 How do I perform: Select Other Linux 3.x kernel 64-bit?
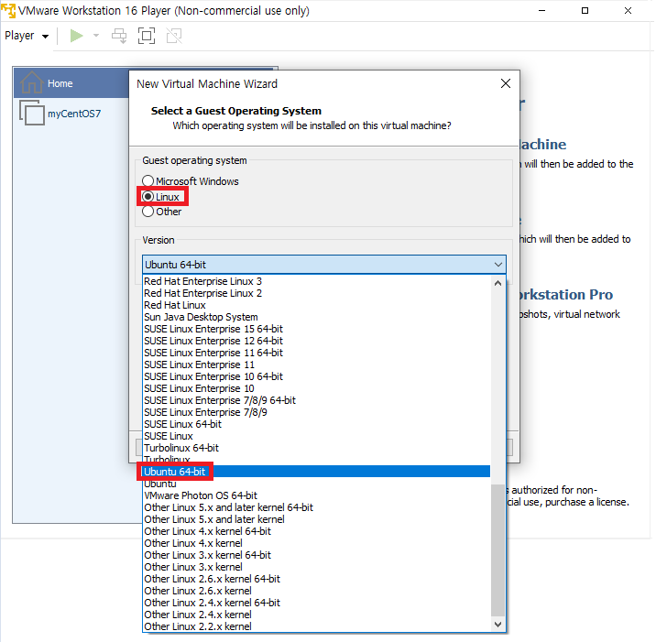[317, 555]
